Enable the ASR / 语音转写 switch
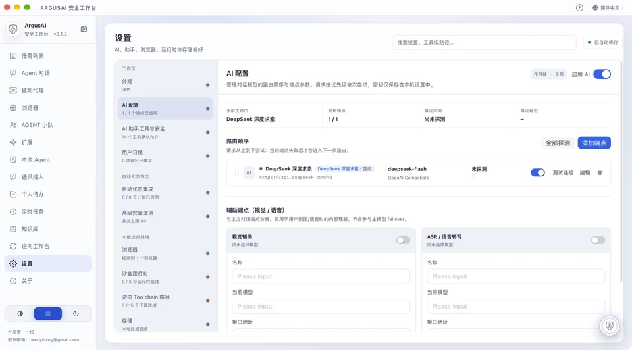The image size is (632, 350). coord(598,240)
